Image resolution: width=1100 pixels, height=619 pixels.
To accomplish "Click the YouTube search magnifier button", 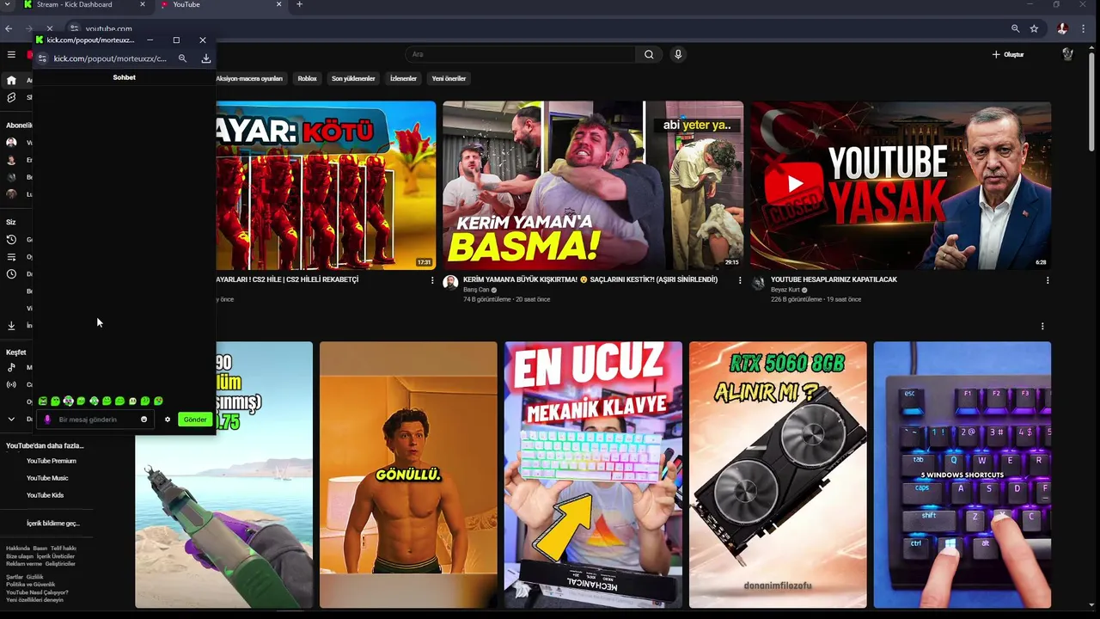I will click(x=649, y=54).
